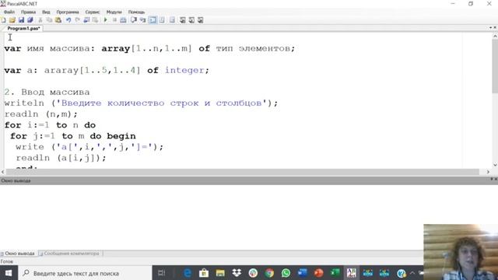
Task: Click the Copy icon in the toolbar
Action: (x=49, y=20)
